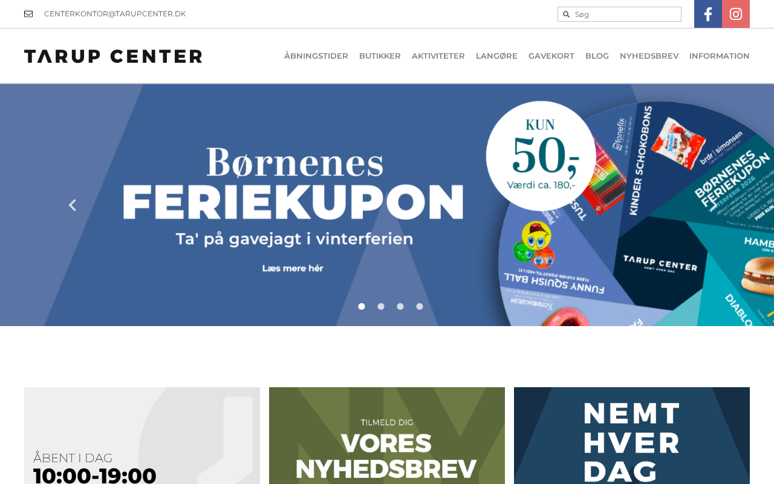Open the Instagram profile icon

(x=736, y=14)
